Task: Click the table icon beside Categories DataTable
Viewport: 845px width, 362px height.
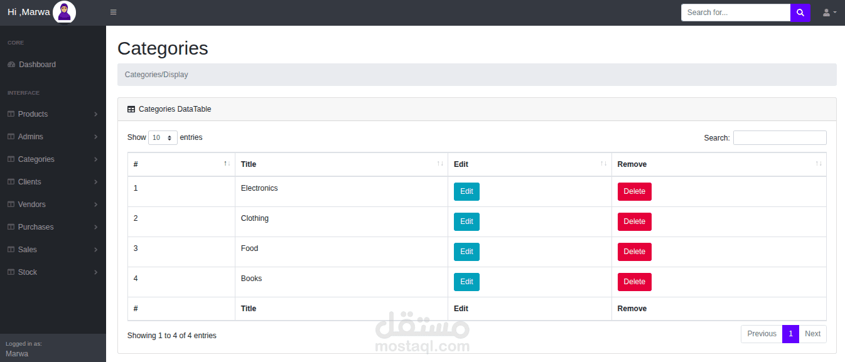Action: [131, 109]
